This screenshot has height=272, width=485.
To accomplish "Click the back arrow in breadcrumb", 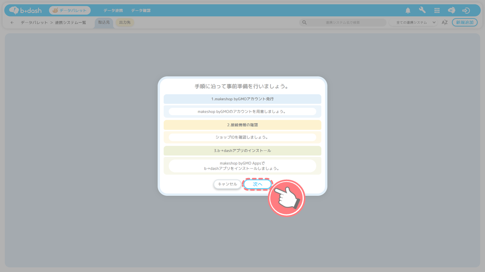I will 12,23.
